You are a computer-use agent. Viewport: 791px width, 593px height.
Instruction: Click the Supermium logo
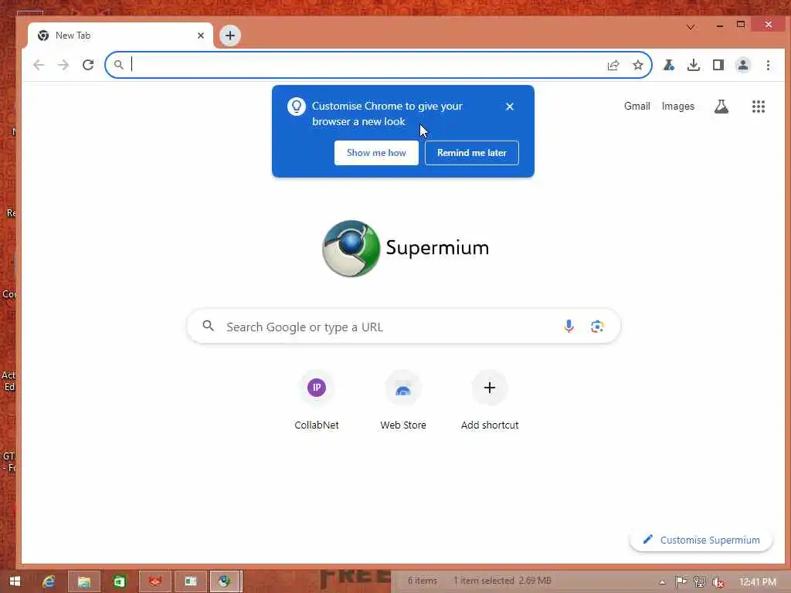click(x=406, y=248)
